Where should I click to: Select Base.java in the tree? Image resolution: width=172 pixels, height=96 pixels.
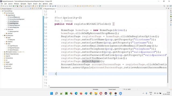tap(12, 40)
